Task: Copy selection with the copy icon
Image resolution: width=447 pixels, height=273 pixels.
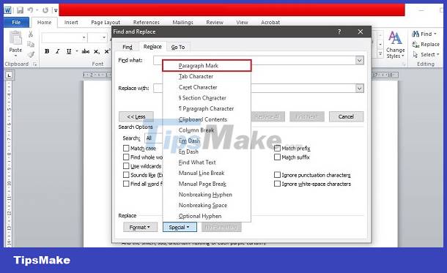Action: pyautogui.click(x=31, y=44)
